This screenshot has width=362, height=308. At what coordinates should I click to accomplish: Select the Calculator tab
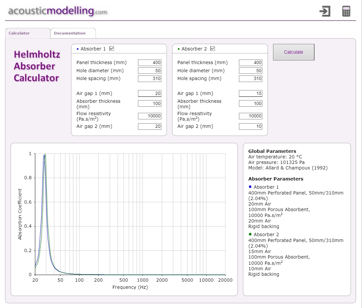(x=19, y=33)
